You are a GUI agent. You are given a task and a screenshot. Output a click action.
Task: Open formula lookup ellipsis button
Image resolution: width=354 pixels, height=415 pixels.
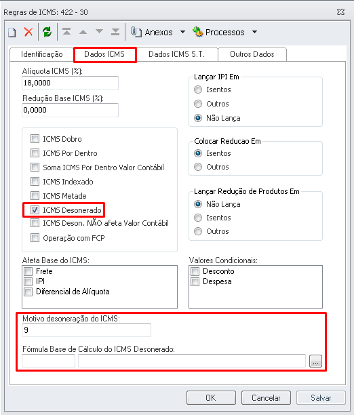click(315, 361)
